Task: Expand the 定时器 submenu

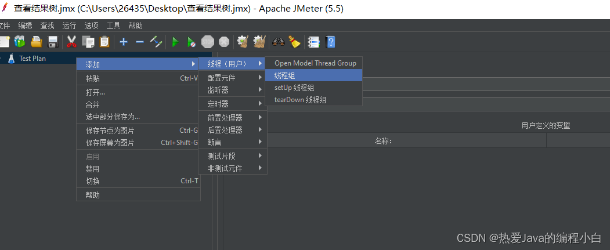Action: click(233, 104)
